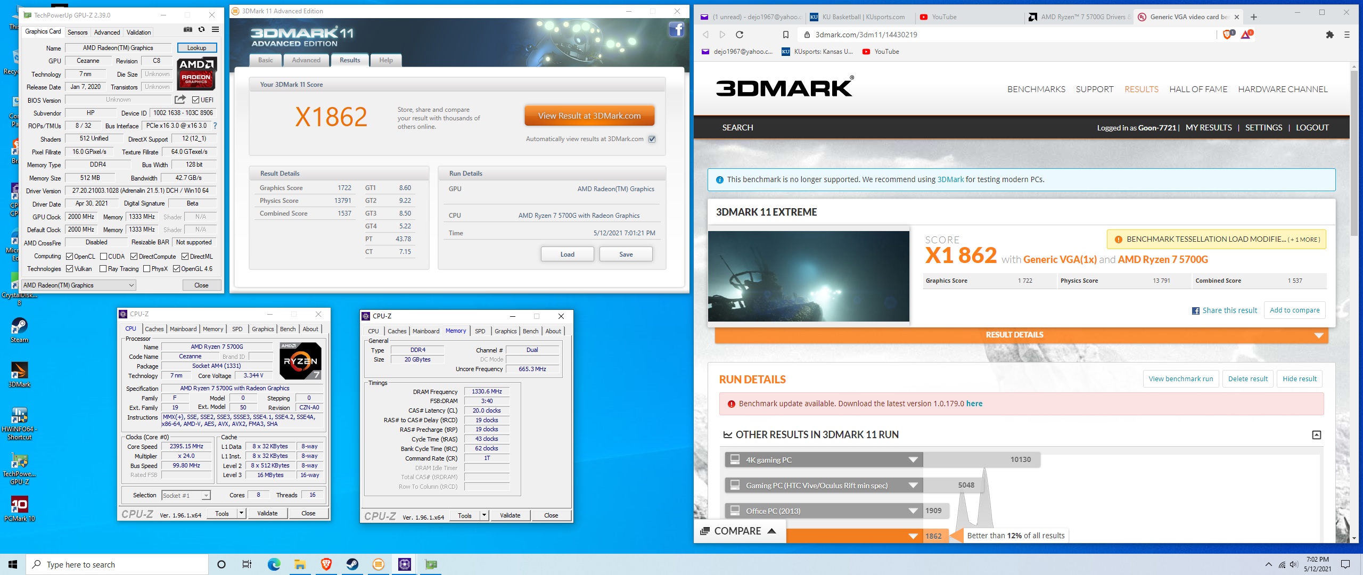This screenshot has width=1363, height=575.
Task: Toggle UEFI checkbox in GPU-Z
Action: pyautogui.click(x=195, y=100)
